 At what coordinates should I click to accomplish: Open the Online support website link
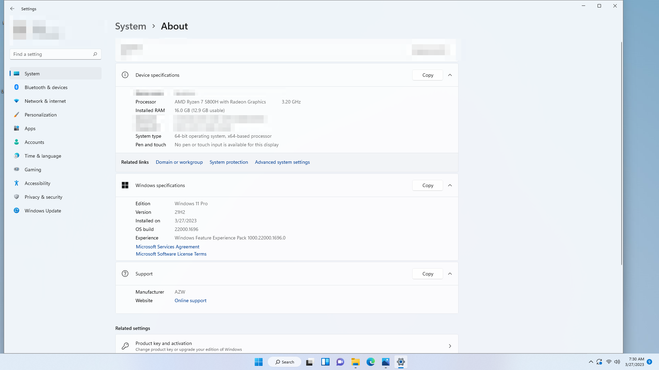(190, 300)
